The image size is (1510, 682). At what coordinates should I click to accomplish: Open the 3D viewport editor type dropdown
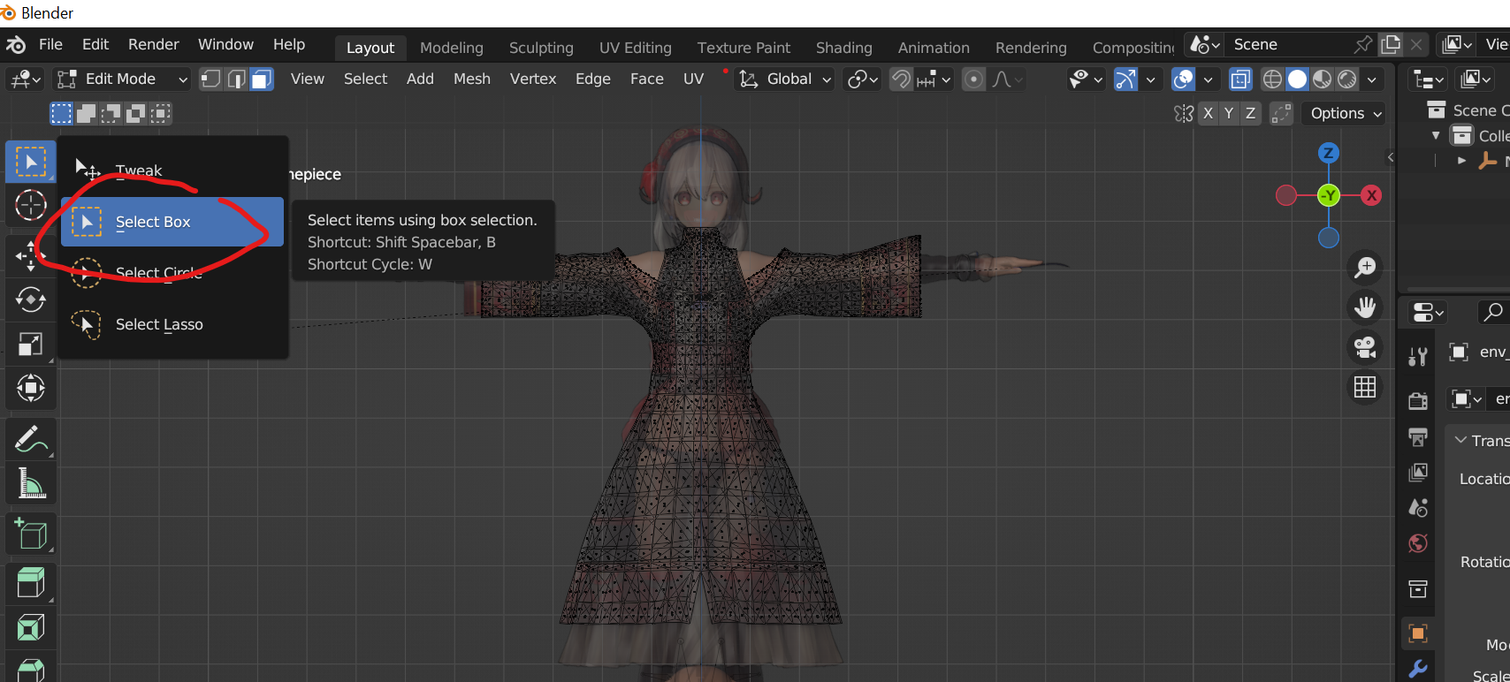tap(25, 80)
